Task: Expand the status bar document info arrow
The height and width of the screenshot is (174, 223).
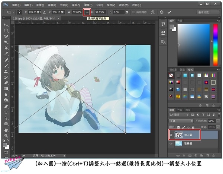Action: coord(64,156)
